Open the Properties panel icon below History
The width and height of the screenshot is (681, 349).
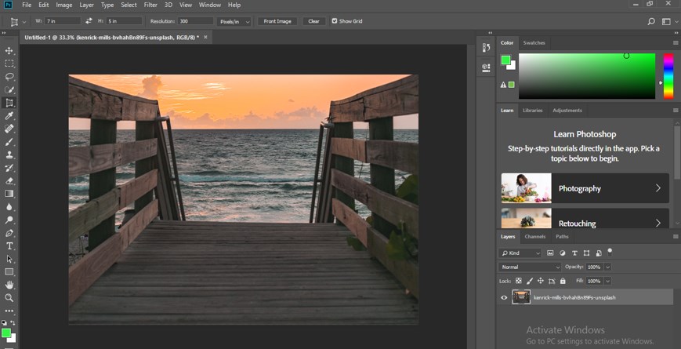click(x=486, y=67)
